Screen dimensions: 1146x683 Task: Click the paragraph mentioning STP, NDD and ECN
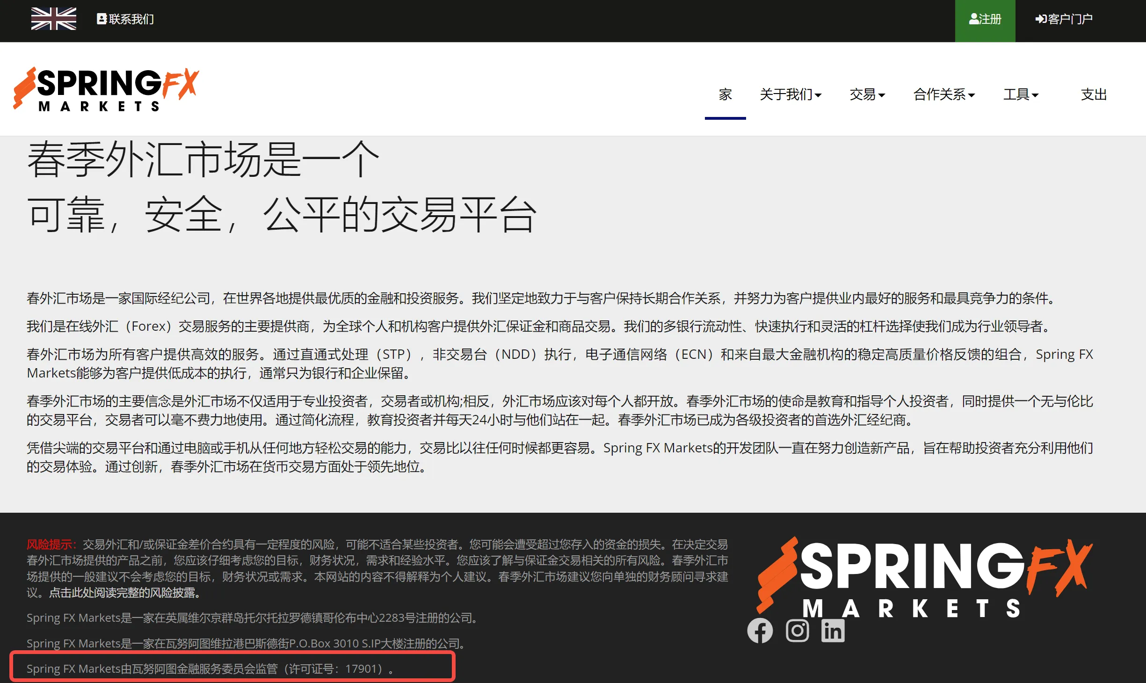[x=560, y=363]
